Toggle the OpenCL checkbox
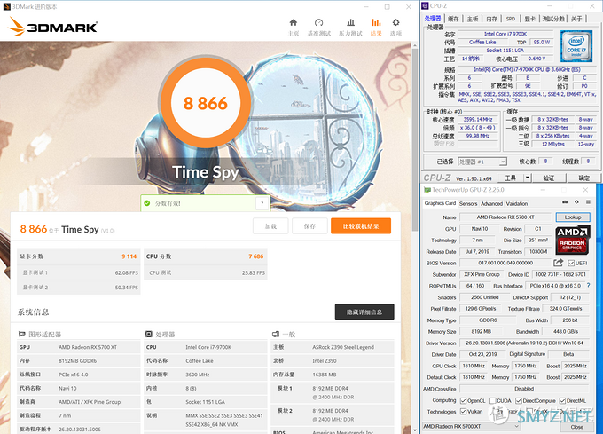The height and width of the screenshot is (434, 603). [464, 401]
